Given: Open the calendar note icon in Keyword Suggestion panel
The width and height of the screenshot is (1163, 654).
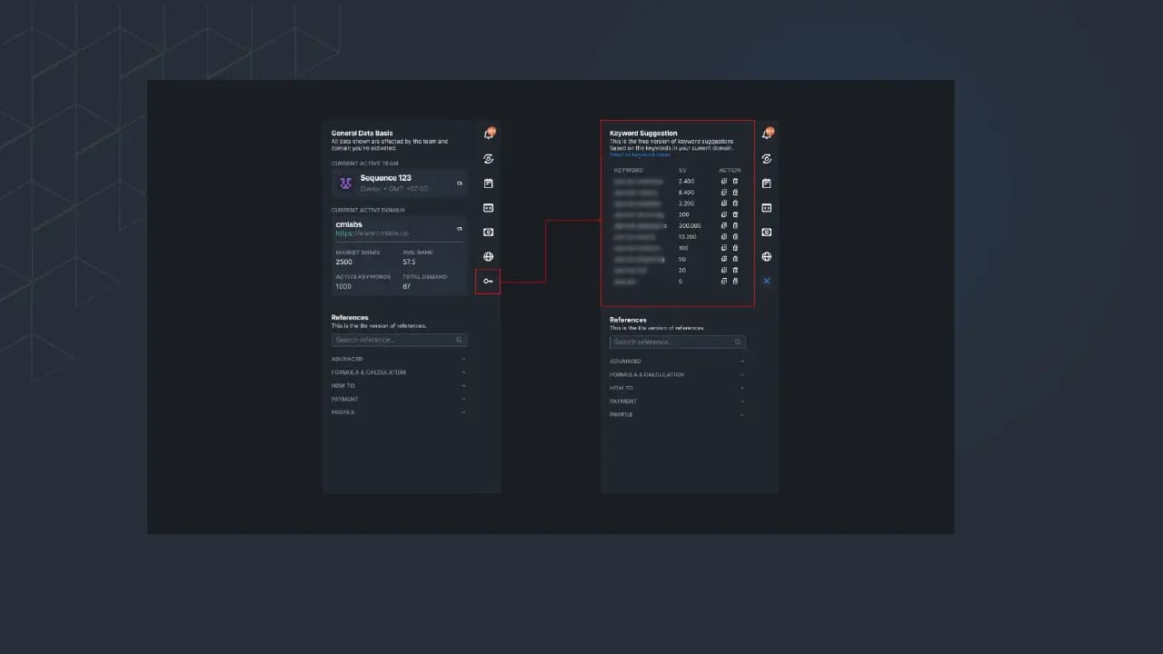Looking at the screenshot, I should coord(767,183).
